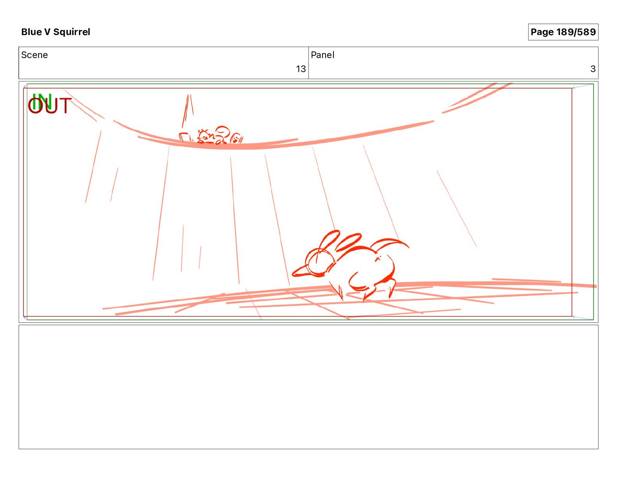The image size is (617, 477).
Task: Click the panel number '3'
Action: [x=593, y=69]
